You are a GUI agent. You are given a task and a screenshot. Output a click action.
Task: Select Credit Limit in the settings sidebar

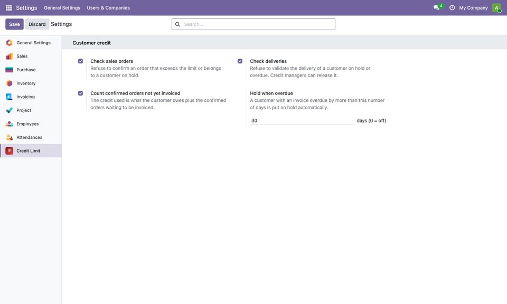click(31, 151)
